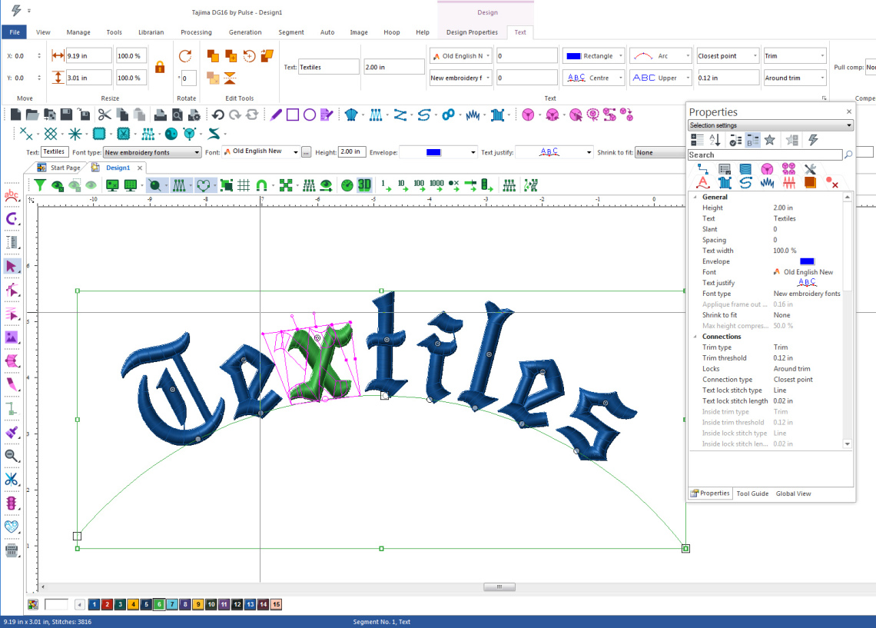Click the magnifier zoom tool in left sidebar
The image size is (876, 628).
coord(12,456)
